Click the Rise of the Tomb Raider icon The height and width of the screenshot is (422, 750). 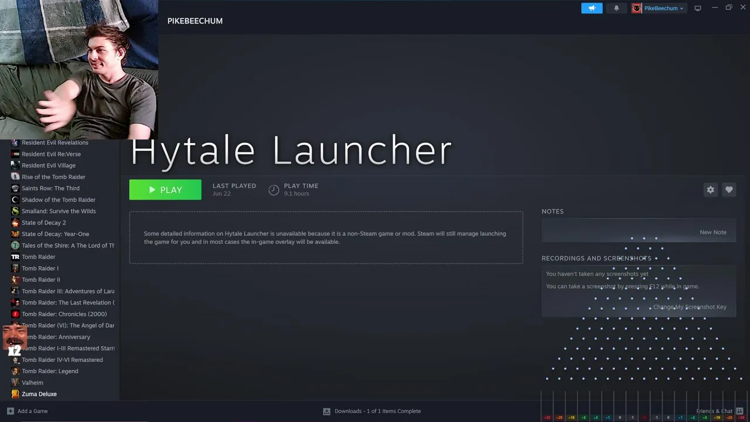[x=15, y=177]
